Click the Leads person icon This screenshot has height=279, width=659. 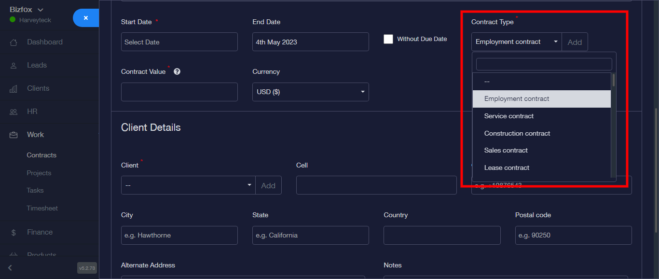(x=14, y=66)
